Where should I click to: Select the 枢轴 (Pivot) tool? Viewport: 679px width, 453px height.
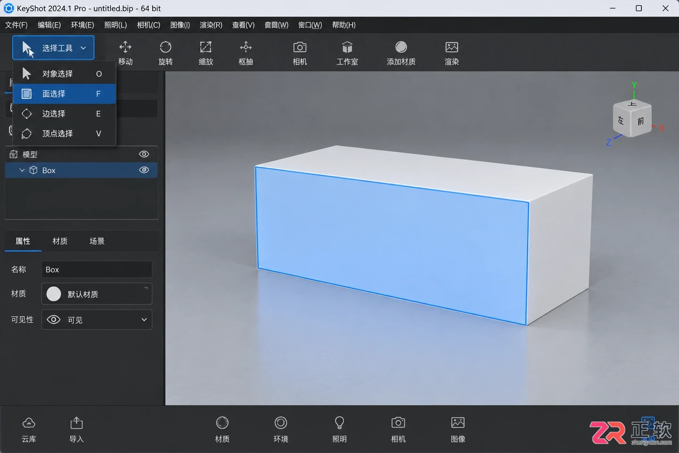pos(246,47)
